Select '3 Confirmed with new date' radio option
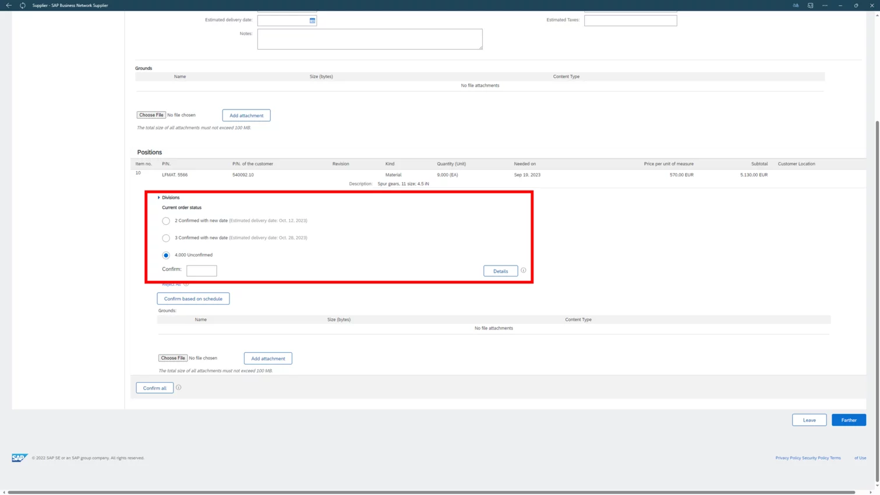The image size is (880, 495). pos(166,238)
